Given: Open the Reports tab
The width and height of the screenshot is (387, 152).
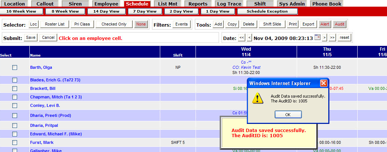Looking at the screenshot, I should pos(198,4).
